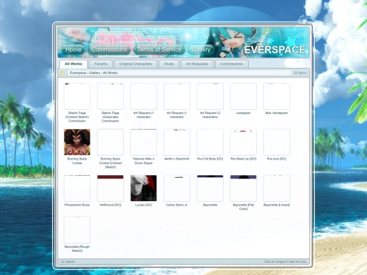Open the Art Request (2 characters) thumbnail

(210, 96)
